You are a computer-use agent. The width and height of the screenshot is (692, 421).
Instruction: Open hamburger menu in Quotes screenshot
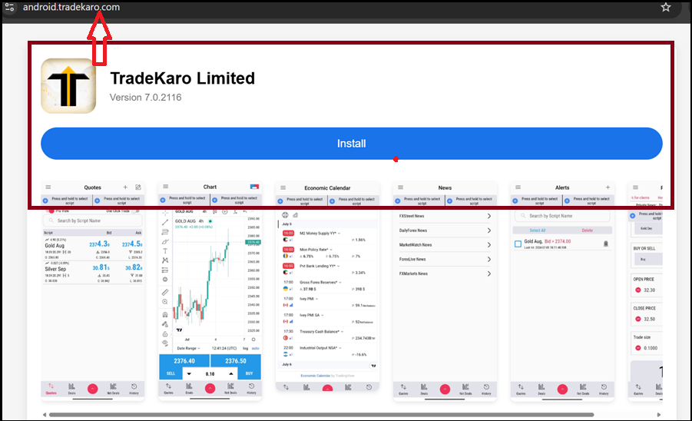click(48, 187)
